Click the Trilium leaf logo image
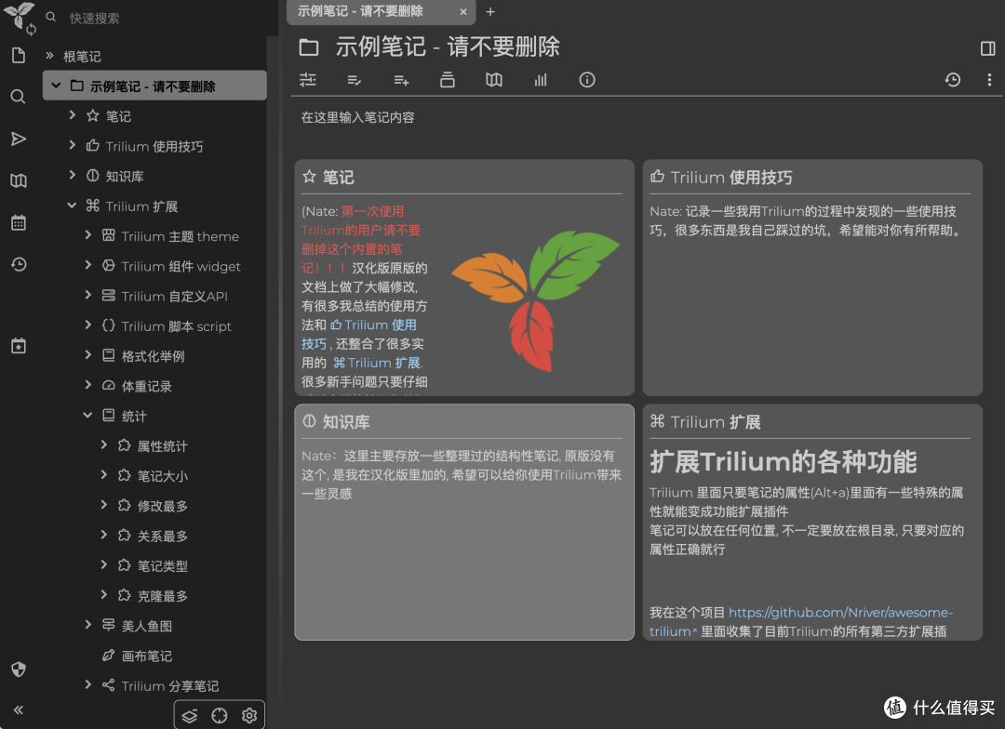The height and width of the screenshot is (729, 1005). pos(535,299)
